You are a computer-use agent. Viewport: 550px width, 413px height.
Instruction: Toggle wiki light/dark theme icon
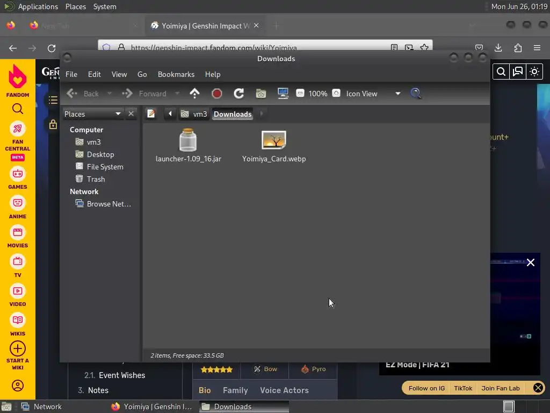(x=534, y=72)
